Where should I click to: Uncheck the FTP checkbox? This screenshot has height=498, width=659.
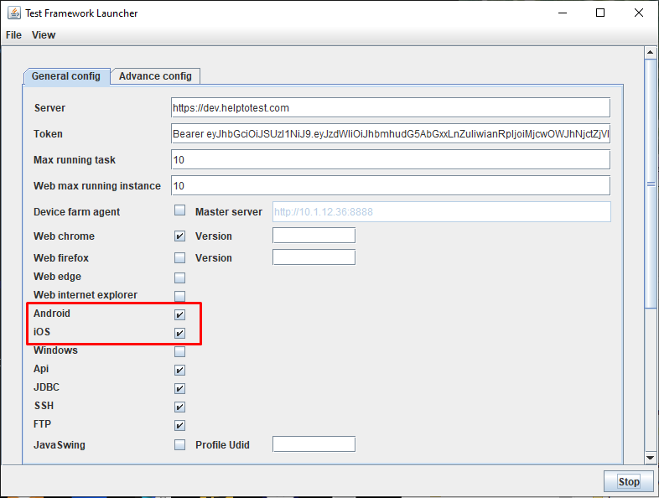pos(180,426)
